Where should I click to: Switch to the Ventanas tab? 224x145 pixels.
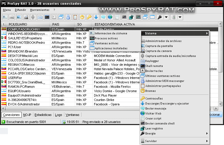point(73,115)
